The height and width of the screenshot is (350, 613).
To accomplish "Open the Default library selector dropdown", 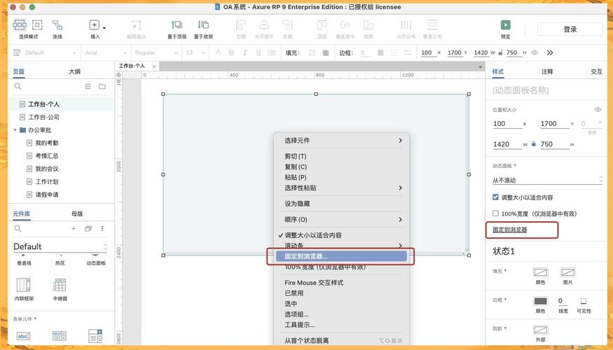I will [x=60, y=246].
